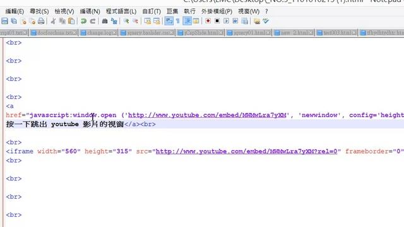Open the Replace toolbar icon
This screenshot has width=404, height=227.
(x=114, y=21)
